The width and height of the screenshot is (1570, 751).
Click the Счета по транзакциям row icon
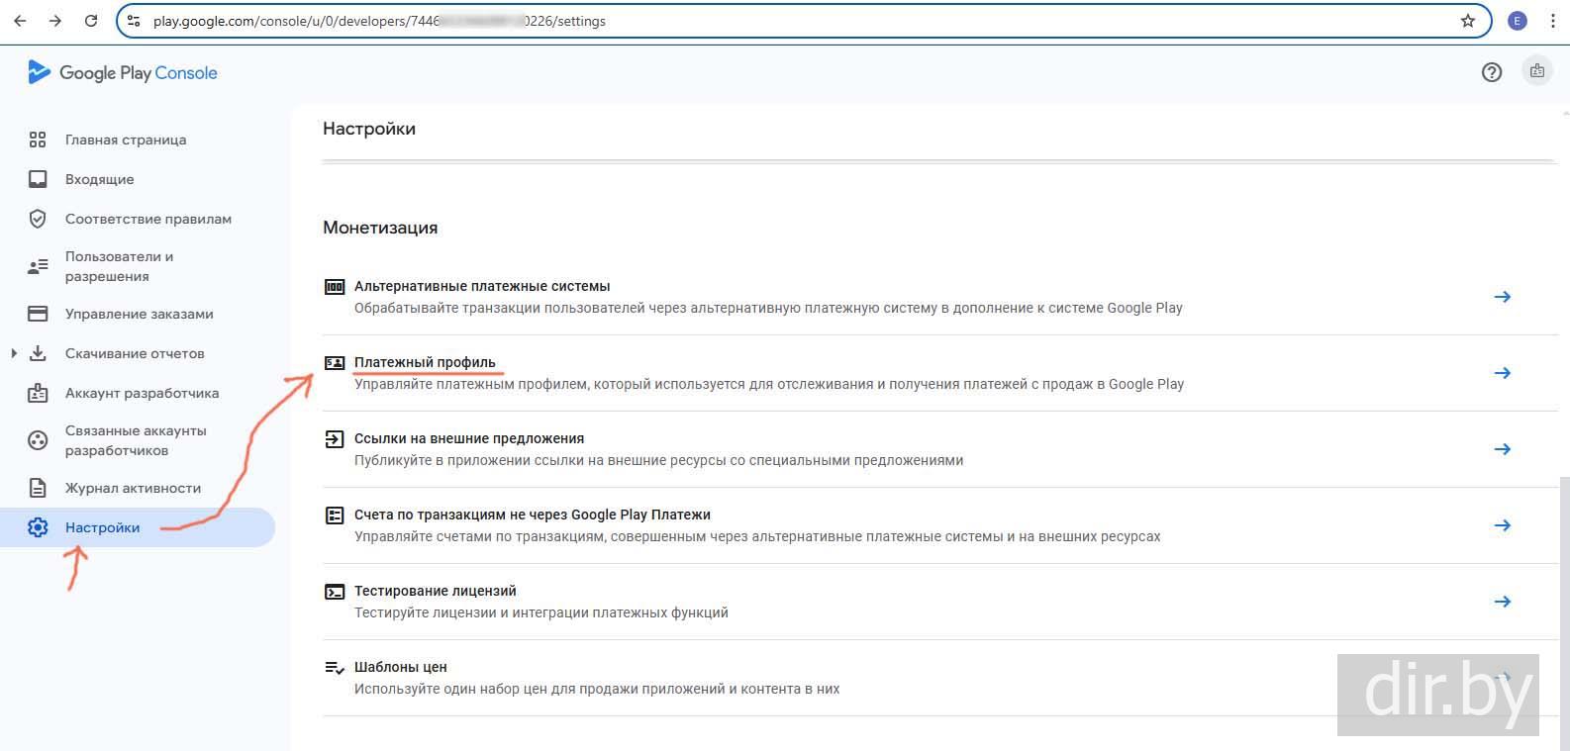[335, 516]
